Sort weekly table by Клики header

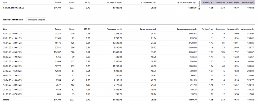[x=72, y=29]
